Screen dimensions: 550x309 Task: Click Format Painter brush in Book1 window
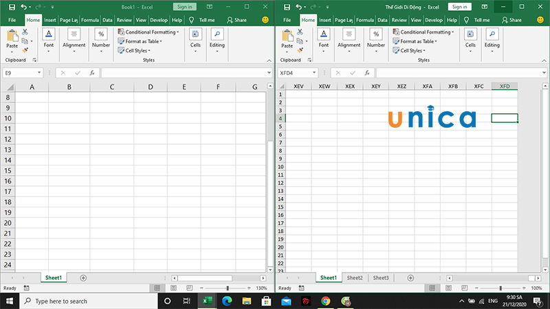click(25, 50)
